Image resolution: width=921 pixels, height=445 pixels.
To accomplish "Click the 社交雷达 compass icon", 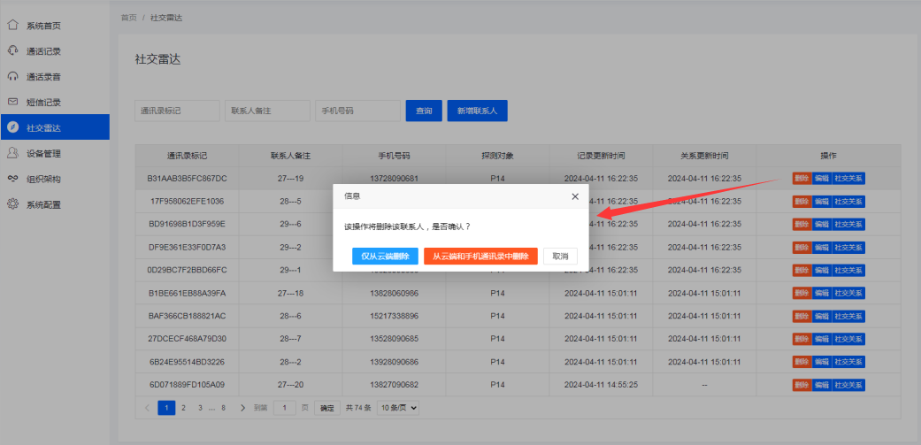I will [12, 127].
